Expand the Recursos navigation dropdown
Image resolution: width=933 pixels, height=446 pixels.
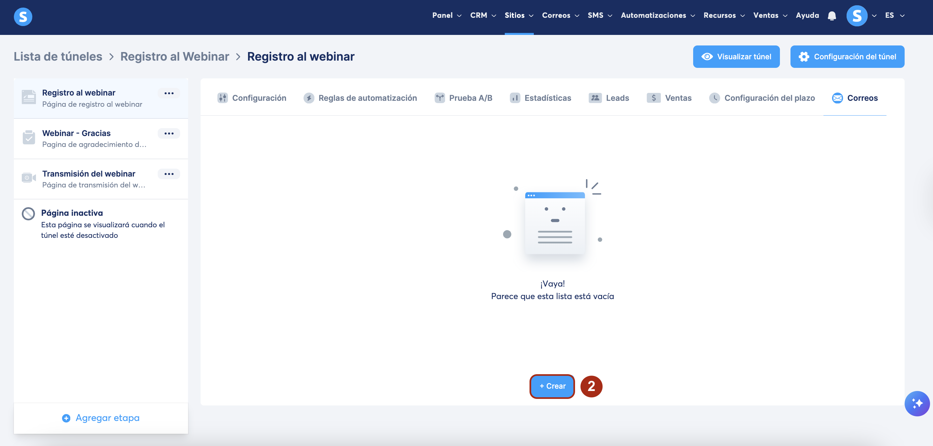[724, 15]
